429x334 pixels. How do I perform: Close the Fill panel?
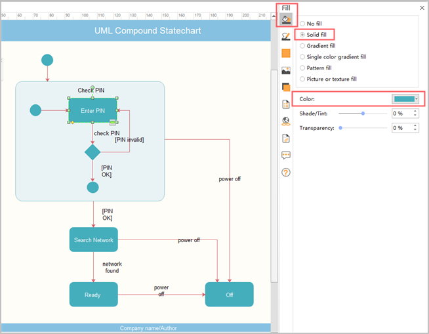point(421,8)
